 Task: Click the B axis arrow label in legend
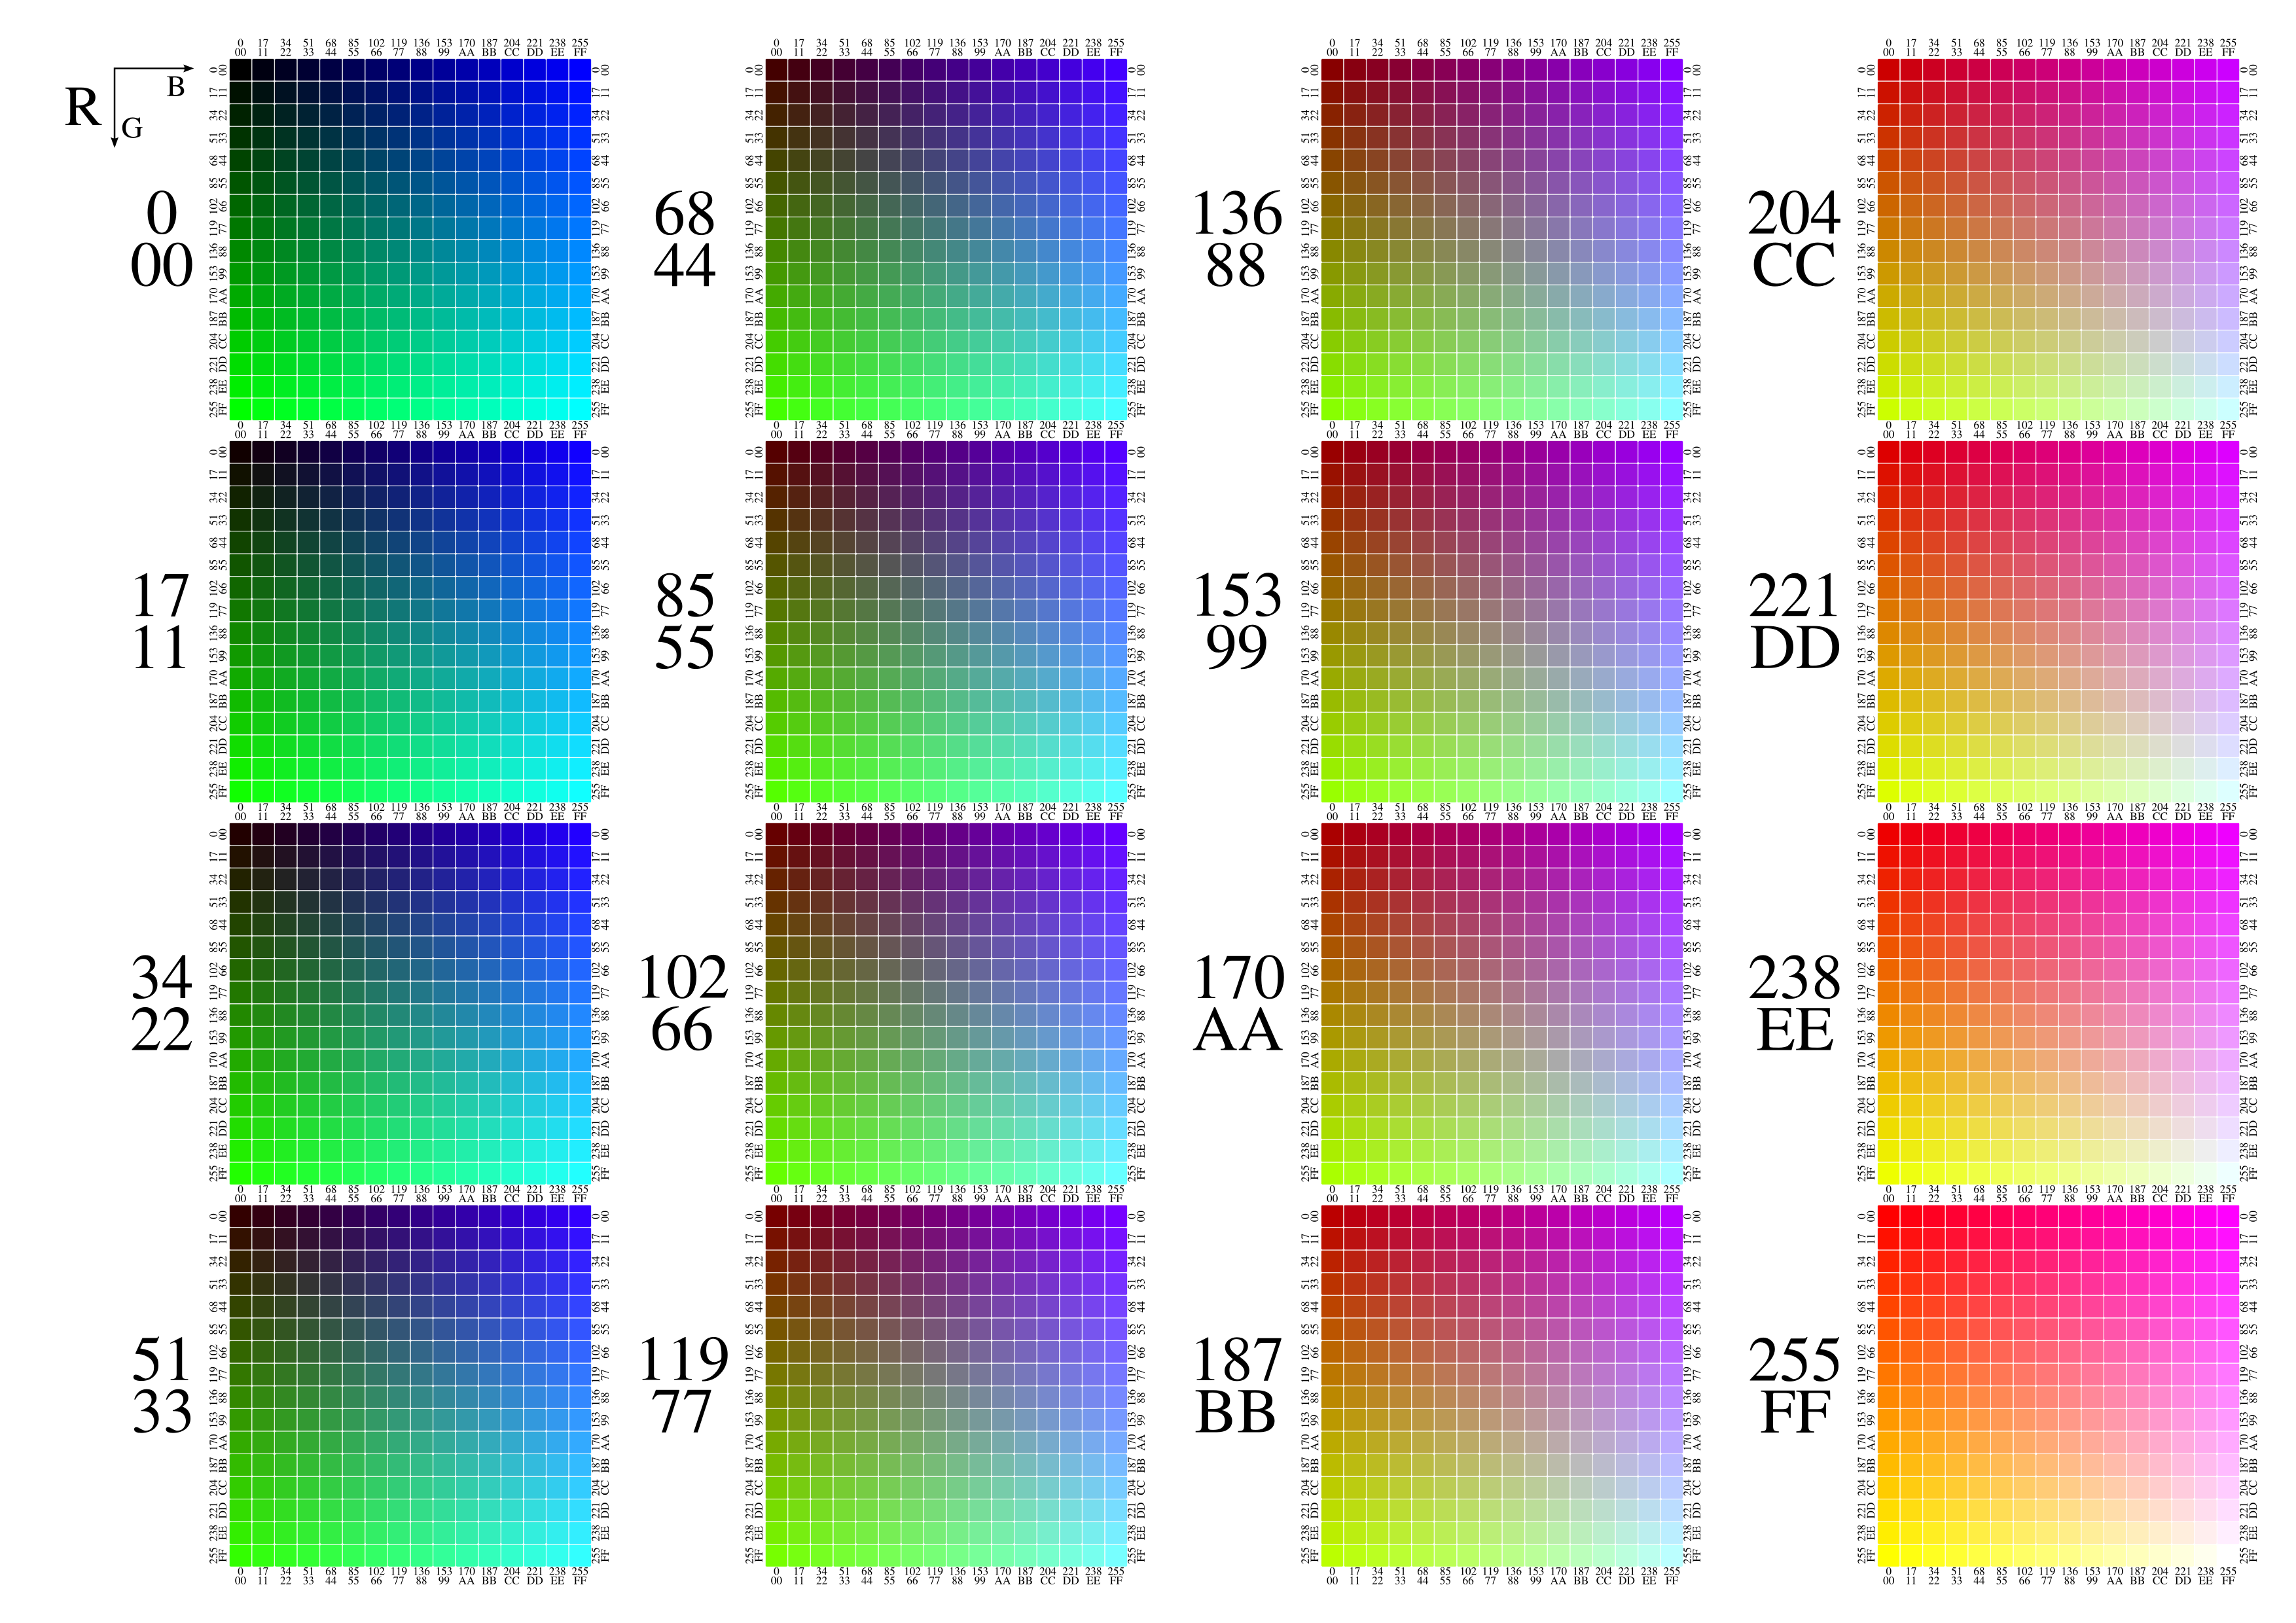click(176, 88)
